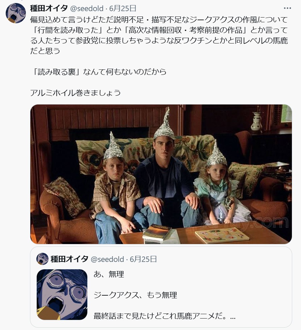This screenshot has width=304, height=330.
Task: Click the quoted tweet's small avatar
Action: pos(42,259)
